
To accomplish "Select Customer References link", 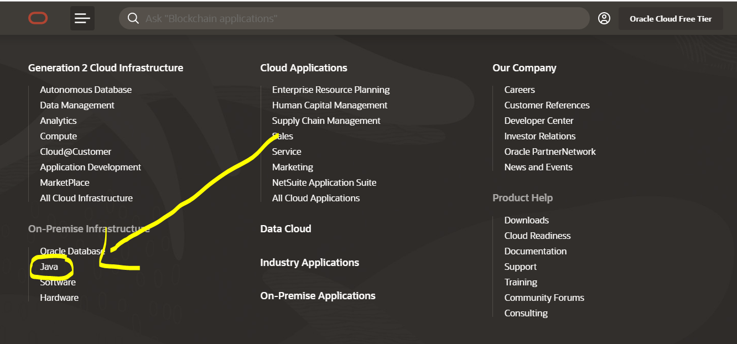I will point(547,105).
